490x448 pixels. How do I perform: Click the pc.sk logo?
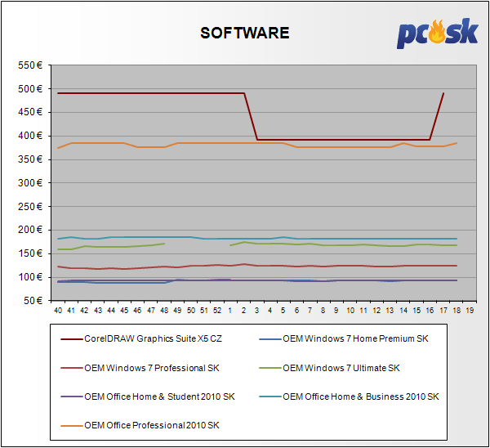[438, 33]
